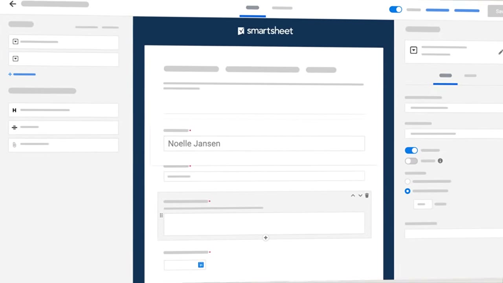The image size is (503, 283).
Task: Move selected field up with chevron
Action: 353,195
